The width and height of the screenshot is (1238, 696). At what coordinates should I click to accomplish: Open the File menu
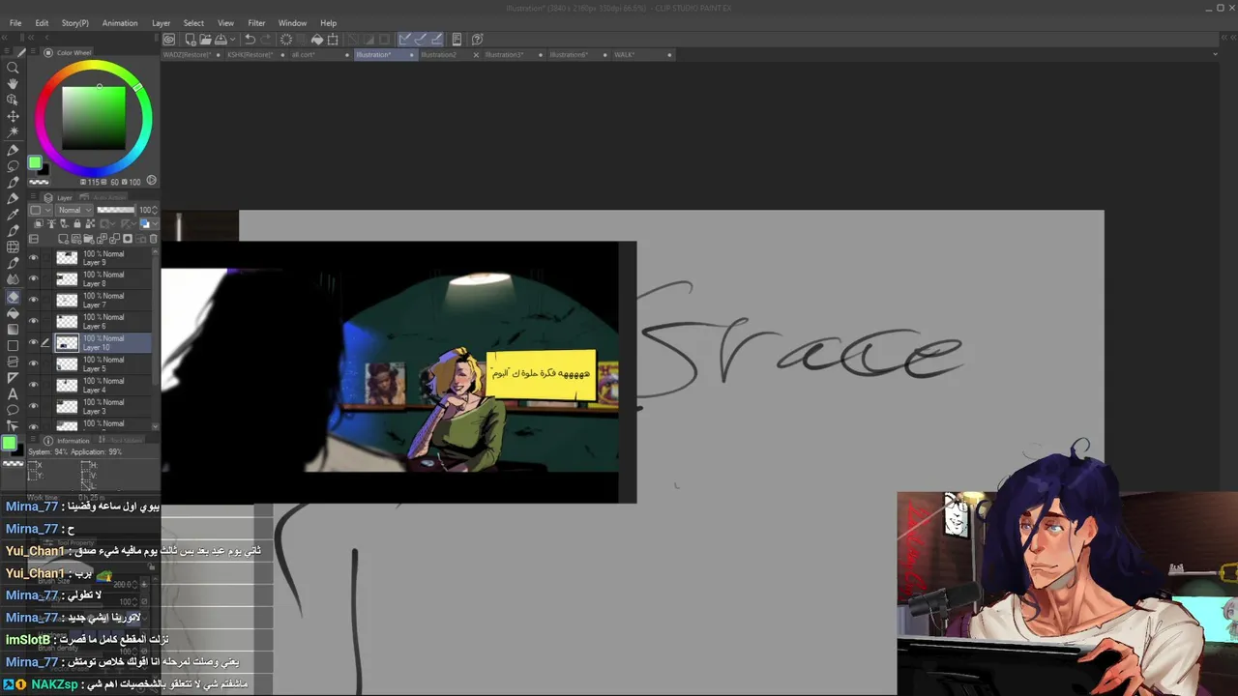click(15, 23)
